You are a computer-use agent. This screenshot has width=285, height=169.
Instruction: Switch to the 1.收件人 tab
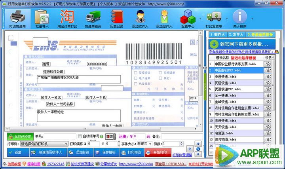pos(219,34)
